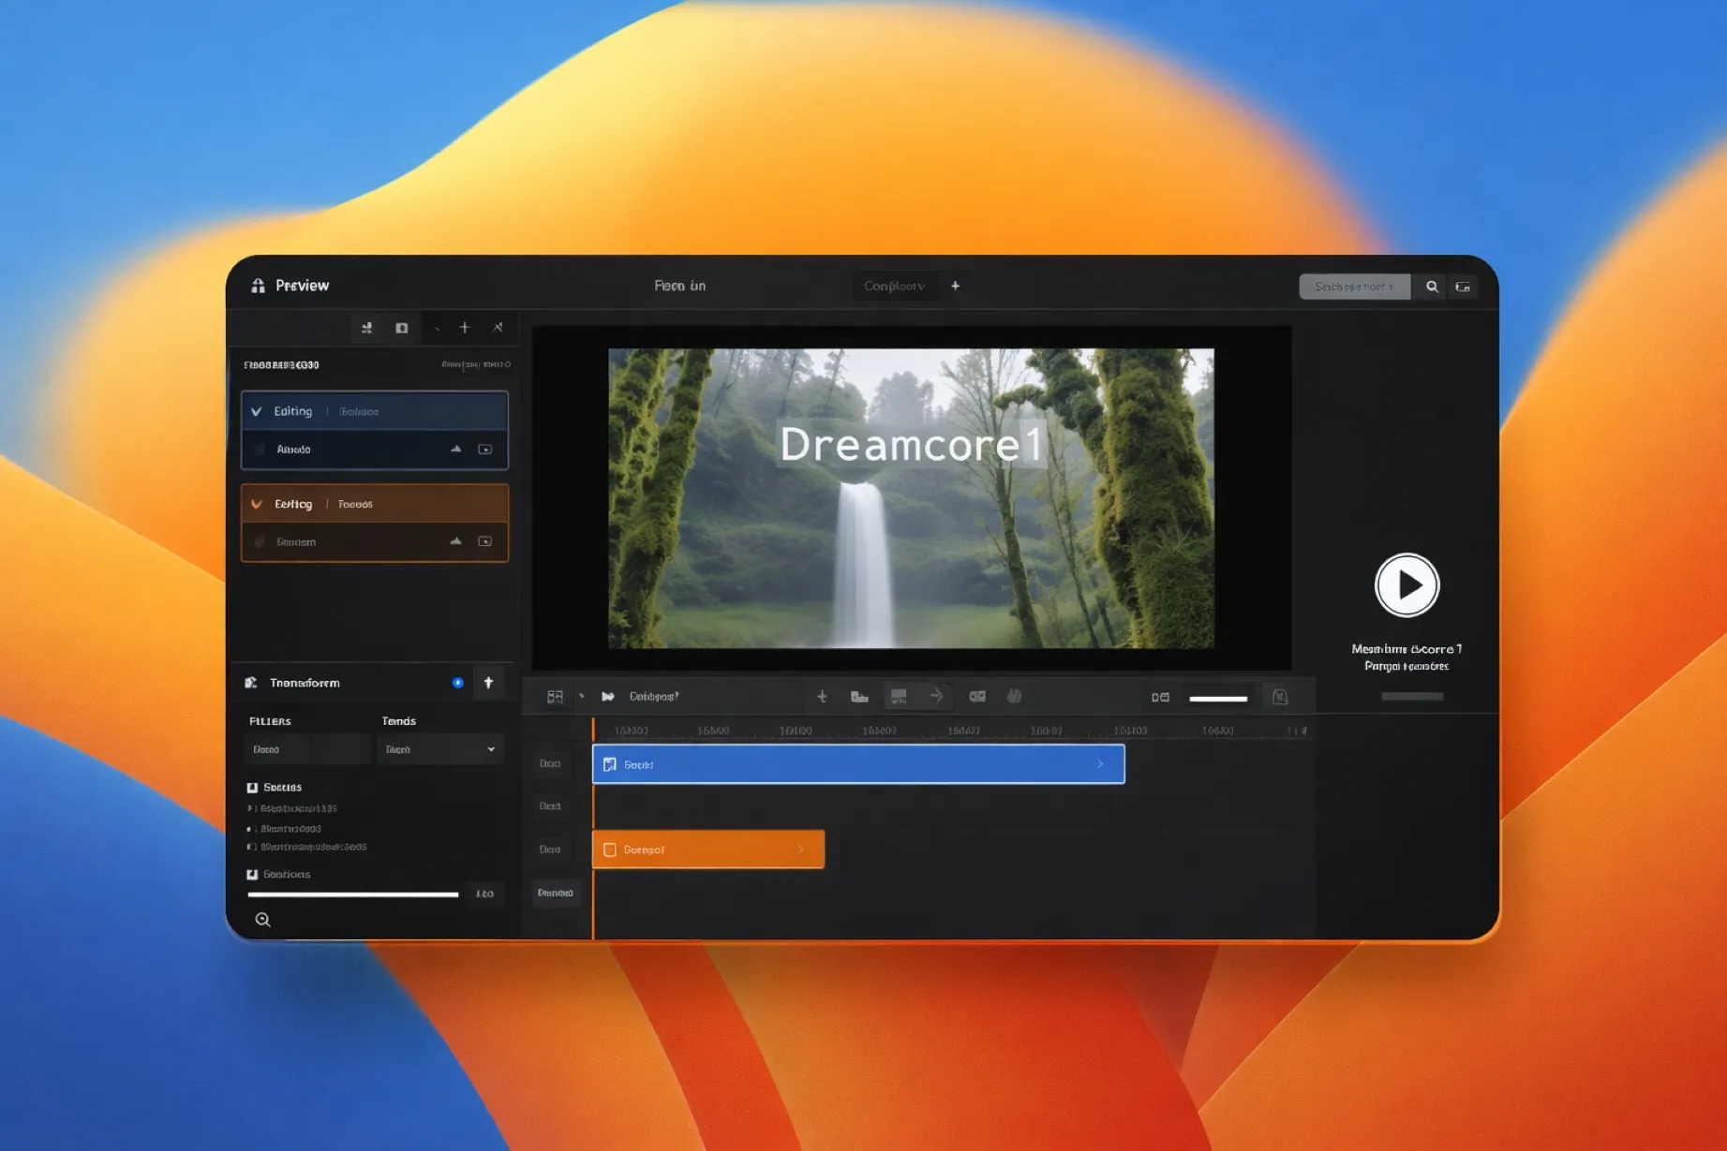
Task: Toggle the blue dot in Transform header
Action: 457,683
